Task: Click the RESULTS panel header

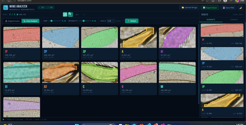Action: pyautogui.click(x=205, y=14)
